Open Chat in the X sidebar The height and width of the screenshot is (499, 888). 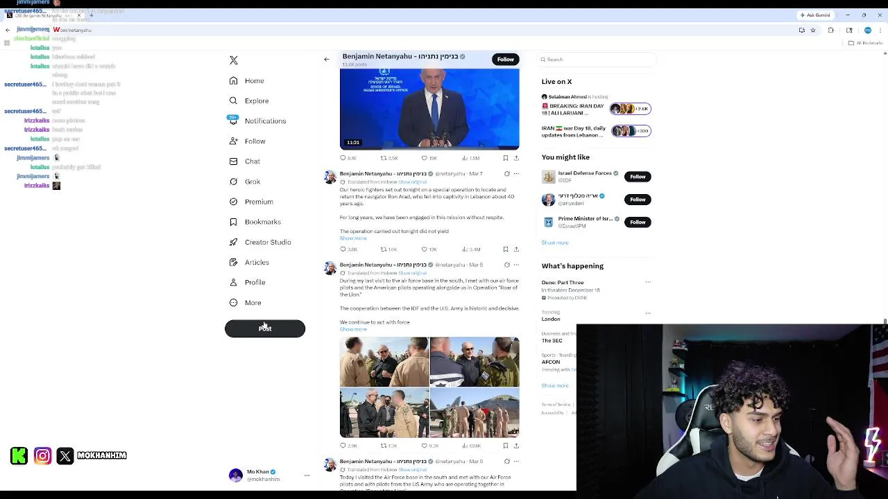tap(245, 161)
